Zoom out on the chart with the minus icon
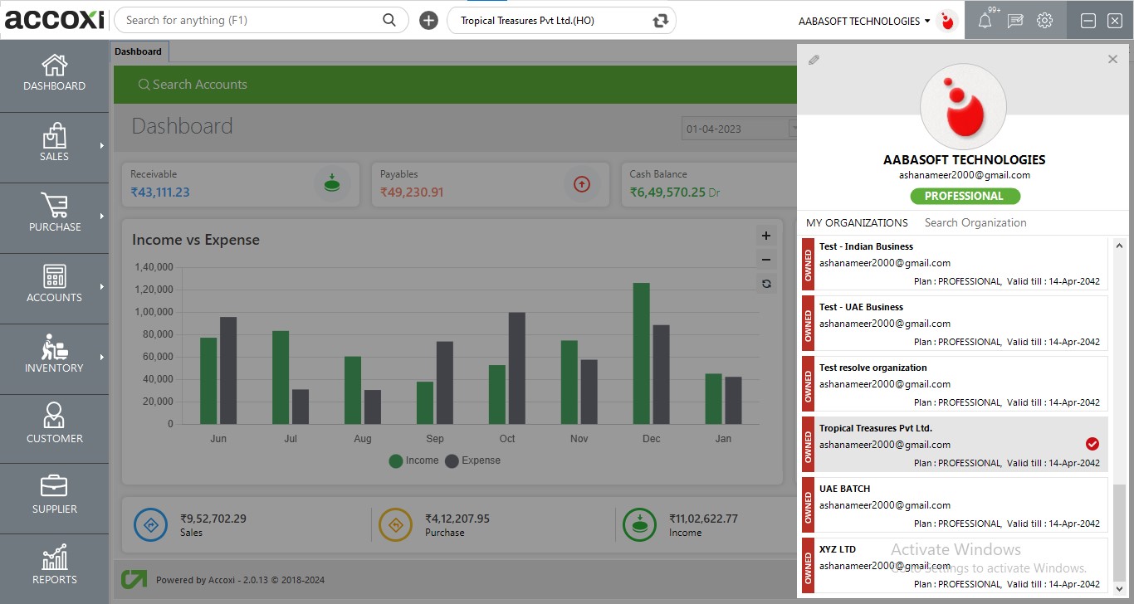The image size is (1134, 604). (x=765, y=260)
